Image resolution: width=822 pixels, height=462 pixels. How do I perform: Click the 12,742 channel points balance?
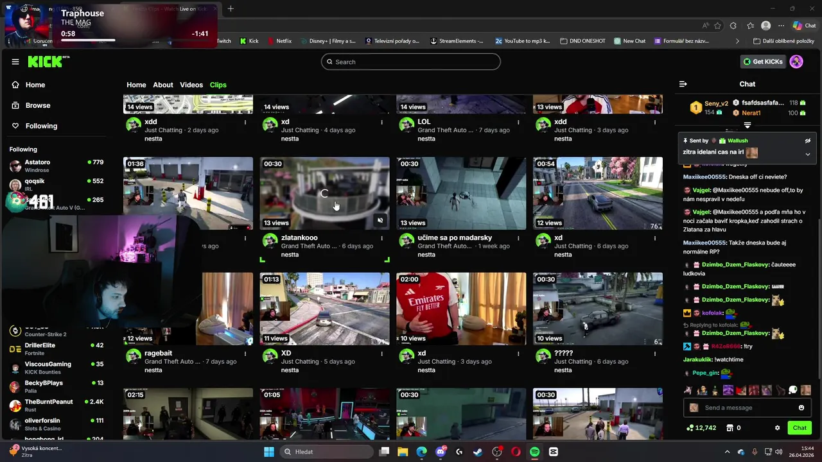701,428
